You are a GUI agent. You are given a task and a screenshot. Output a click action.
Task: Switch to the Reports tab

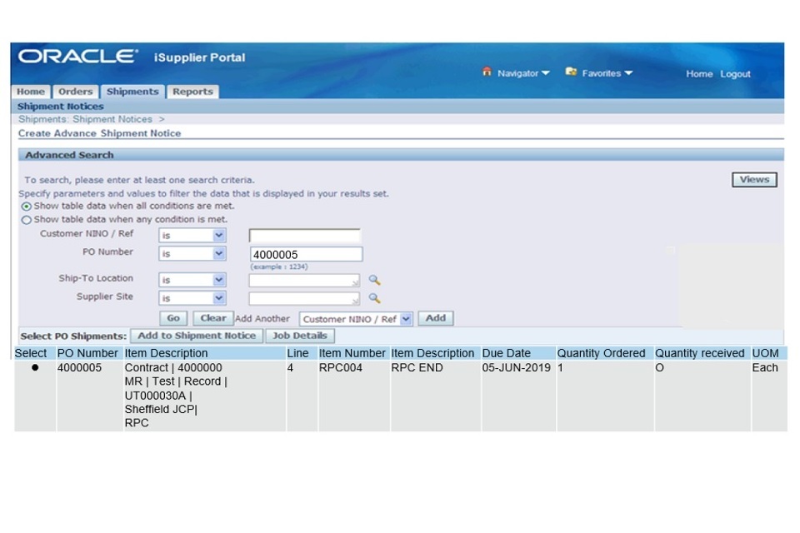tap(192, 92)
